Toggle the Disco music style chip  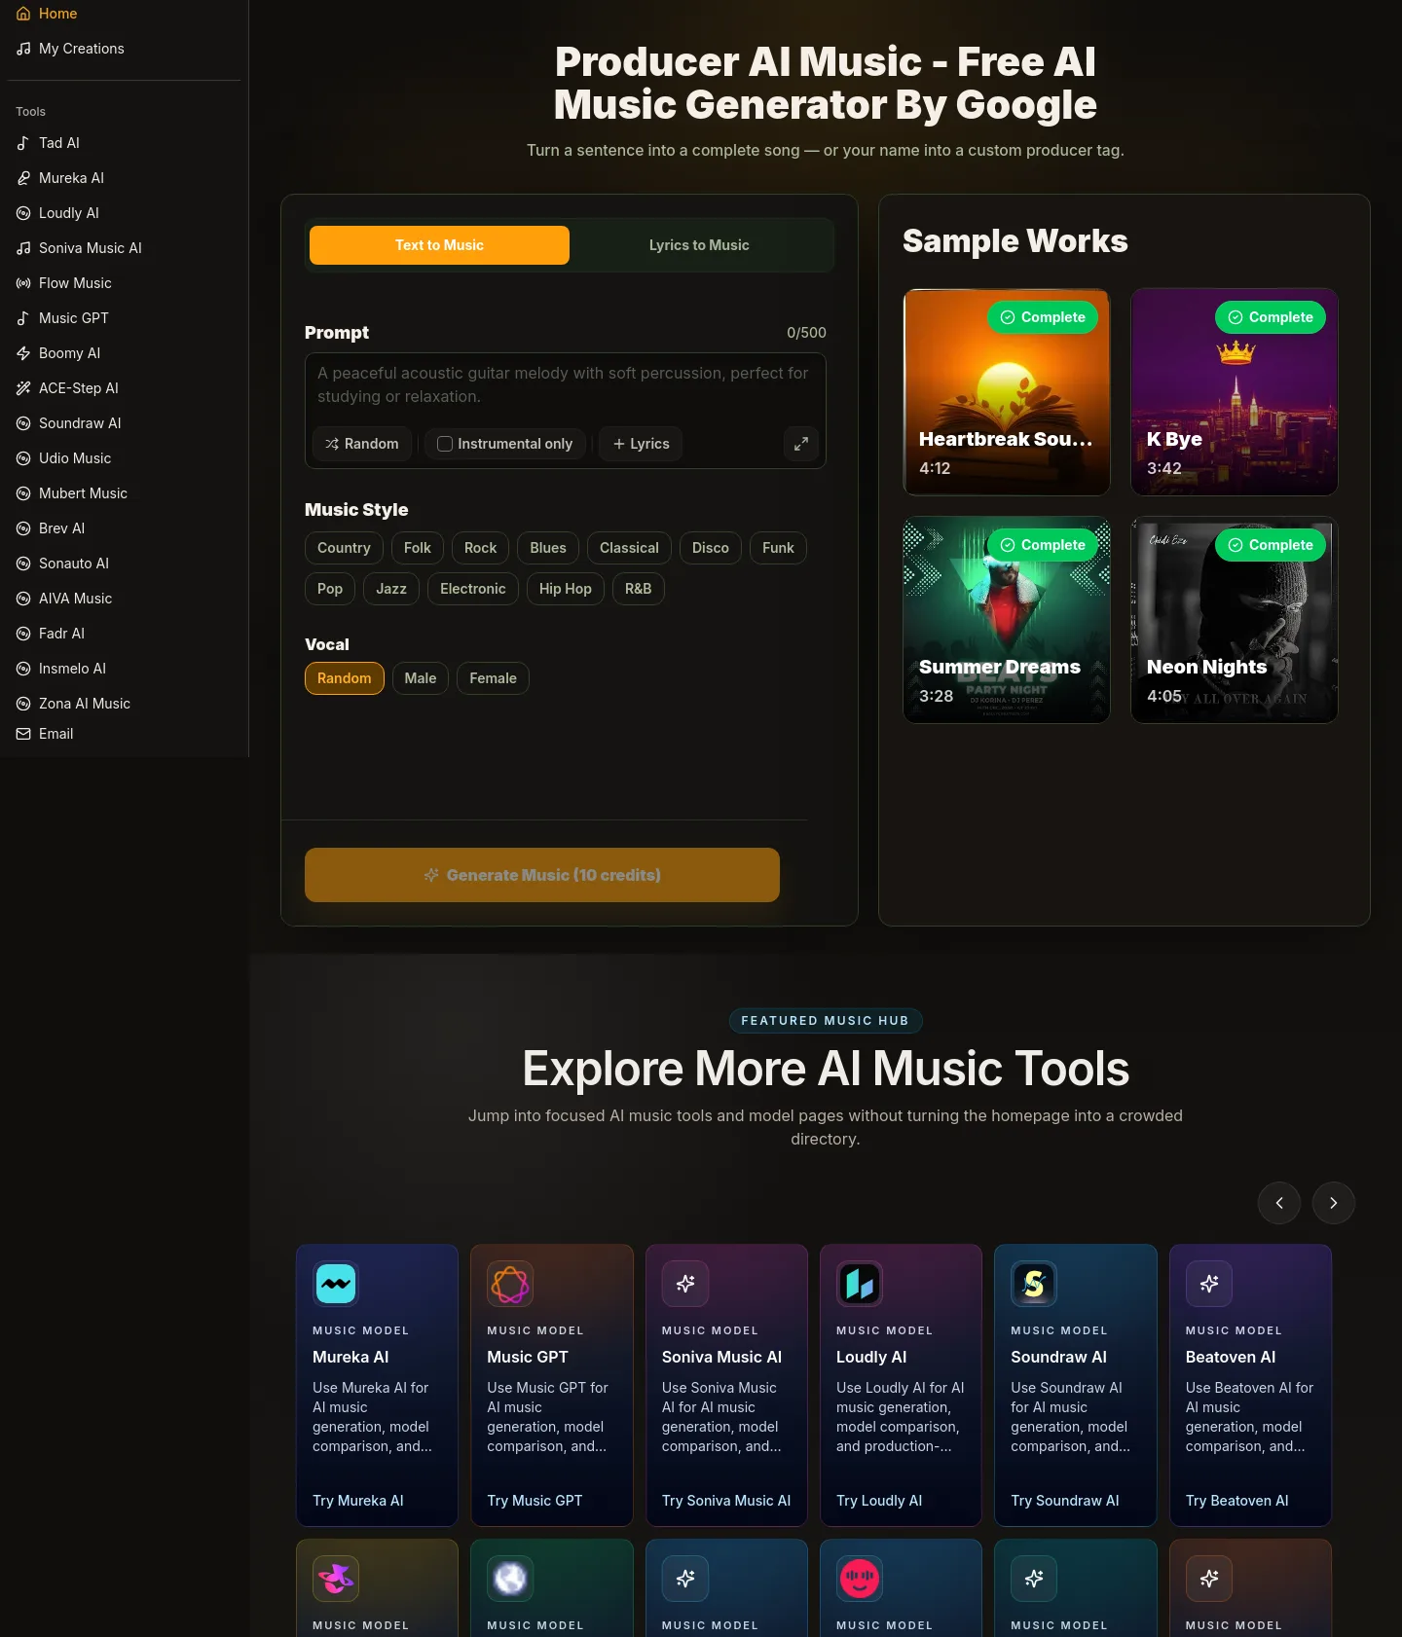pos(711,548)
